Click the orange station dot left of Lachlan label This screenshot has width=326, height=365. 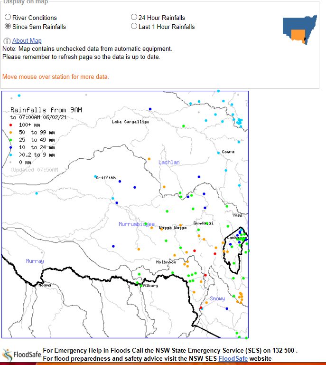(x=149, y=159)
